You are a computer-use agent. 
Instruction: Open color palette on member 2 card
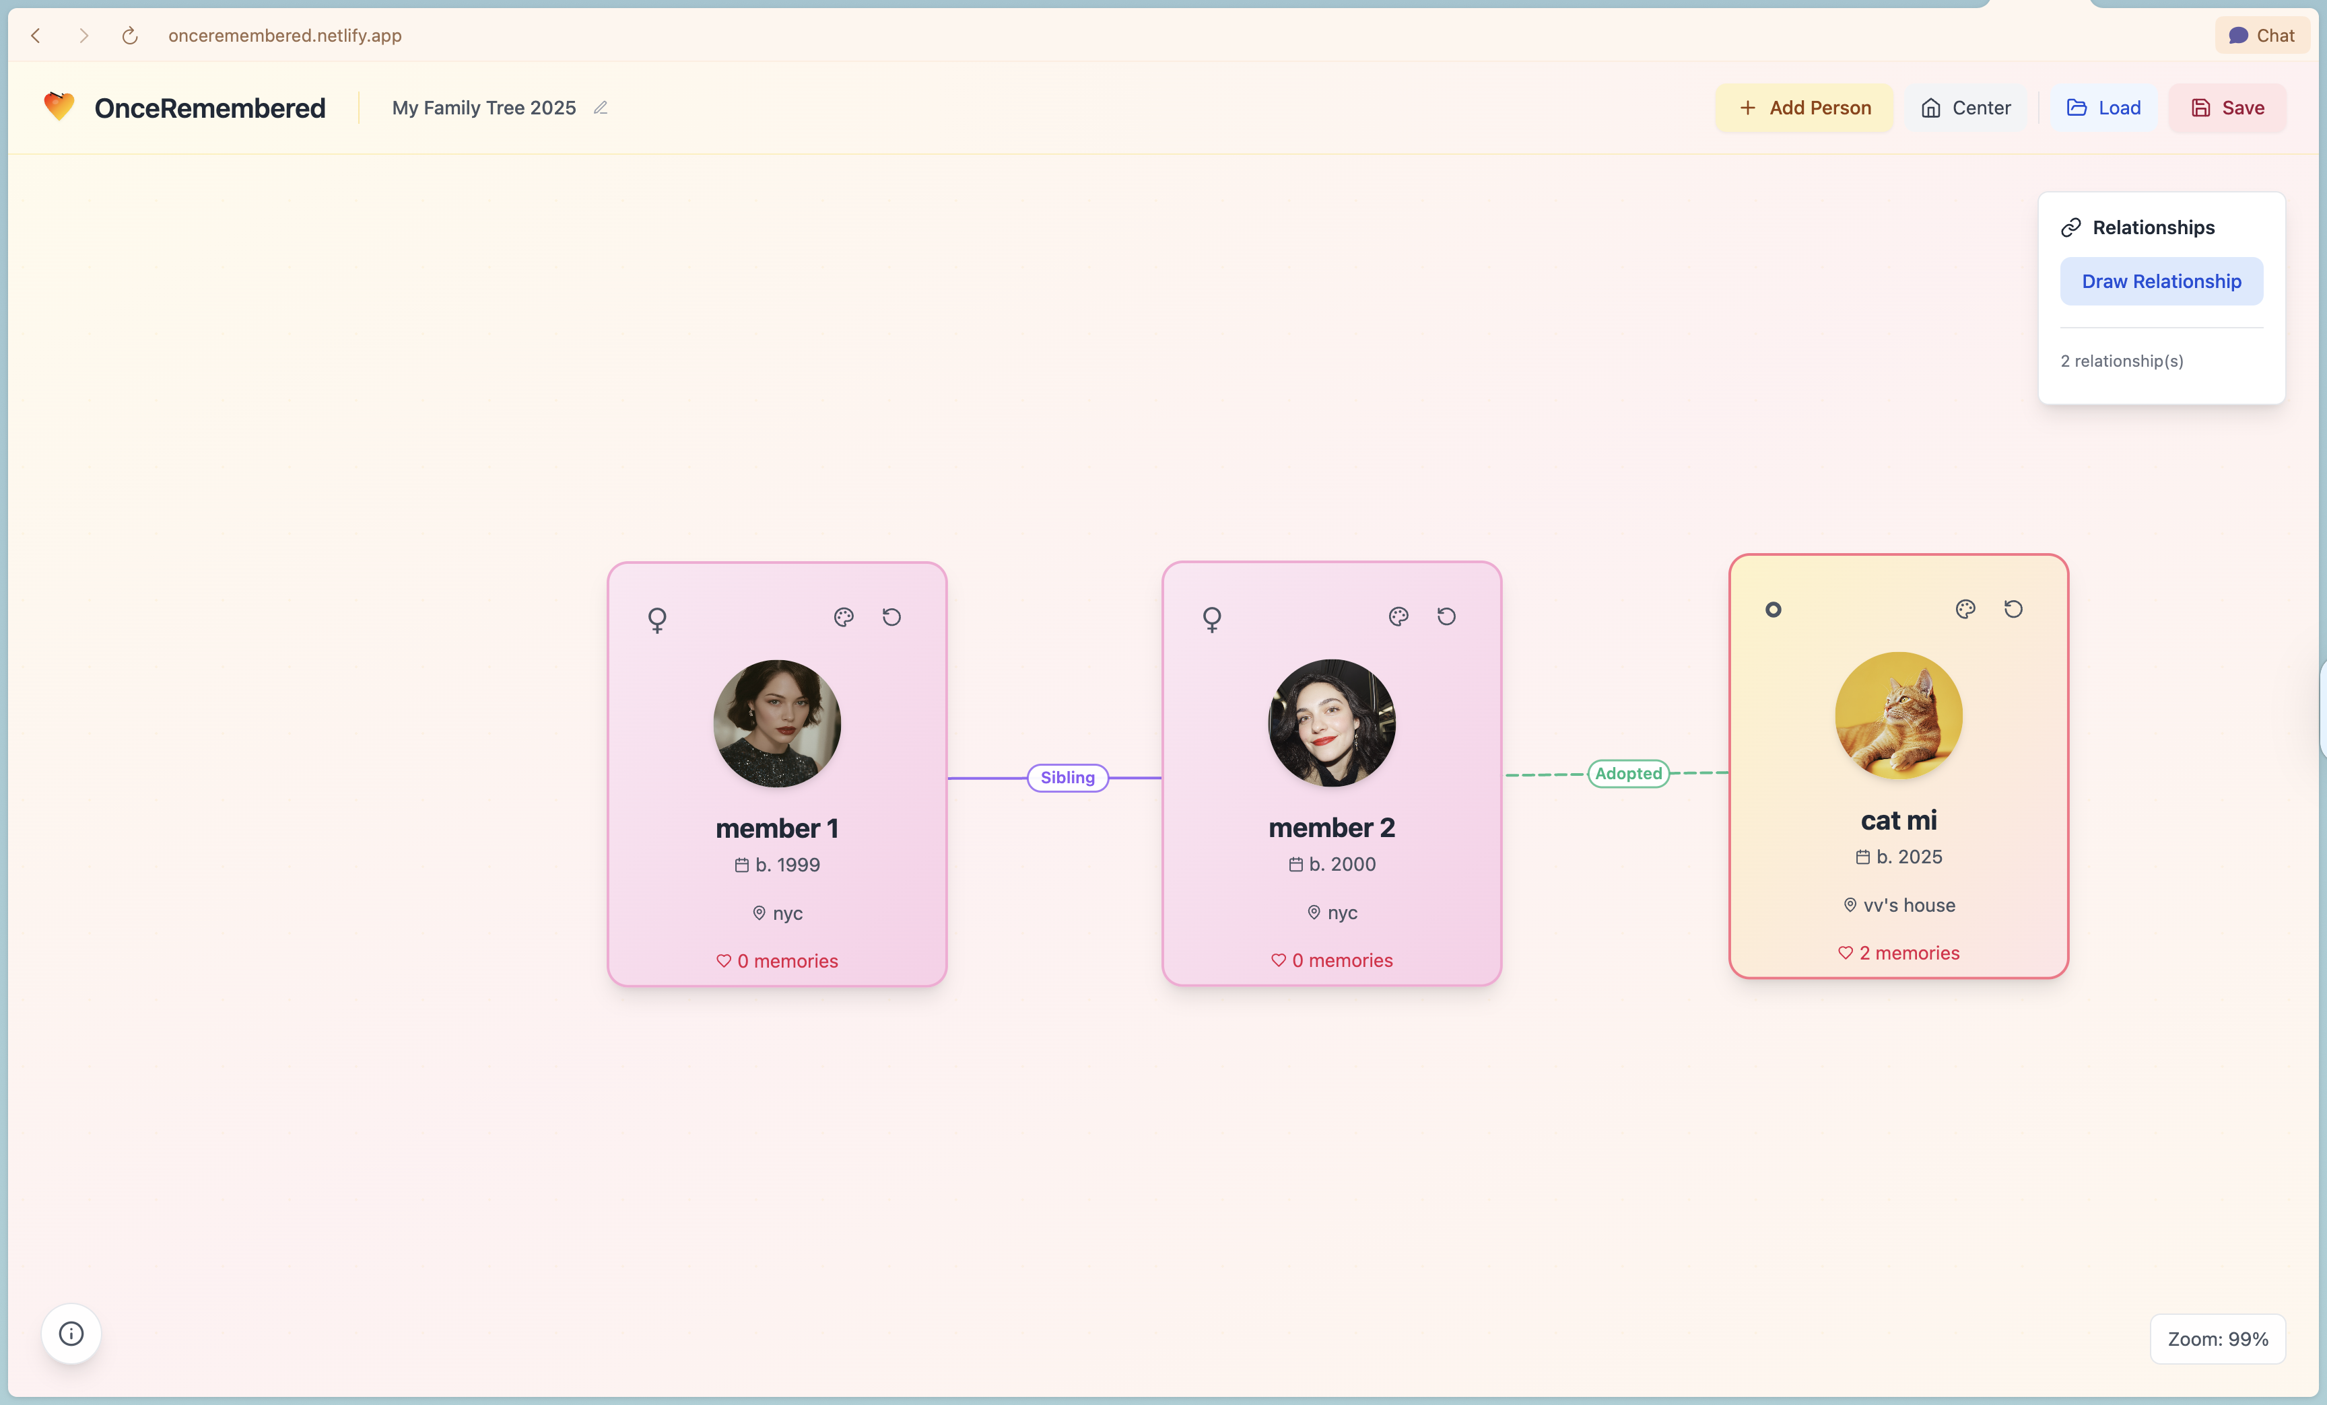1398,616
